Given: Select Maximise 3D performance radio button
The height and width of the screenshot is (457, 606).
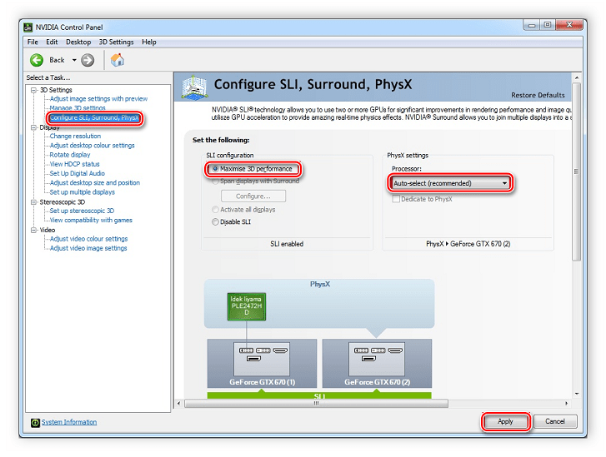Looking at the screenshot, I should (216, 169).
